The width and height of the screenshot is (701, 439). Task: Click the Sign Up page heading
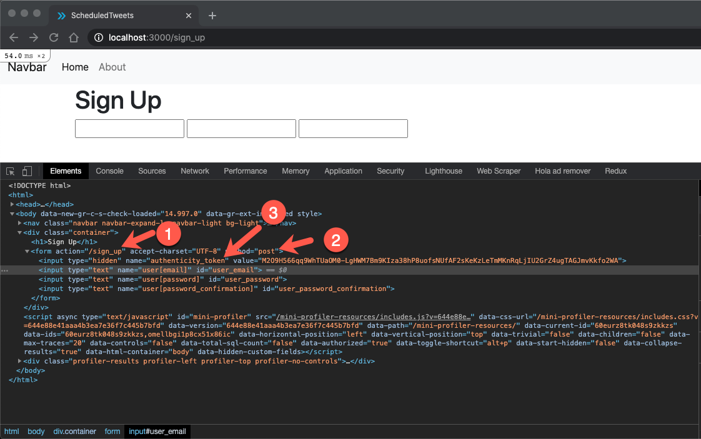coord(118,100)
